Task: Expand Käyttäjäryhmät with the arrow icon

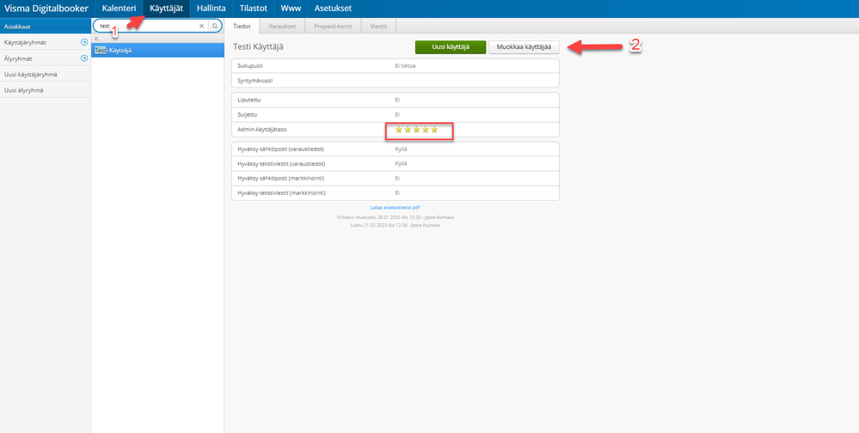Action: click(x=84, y=41)
